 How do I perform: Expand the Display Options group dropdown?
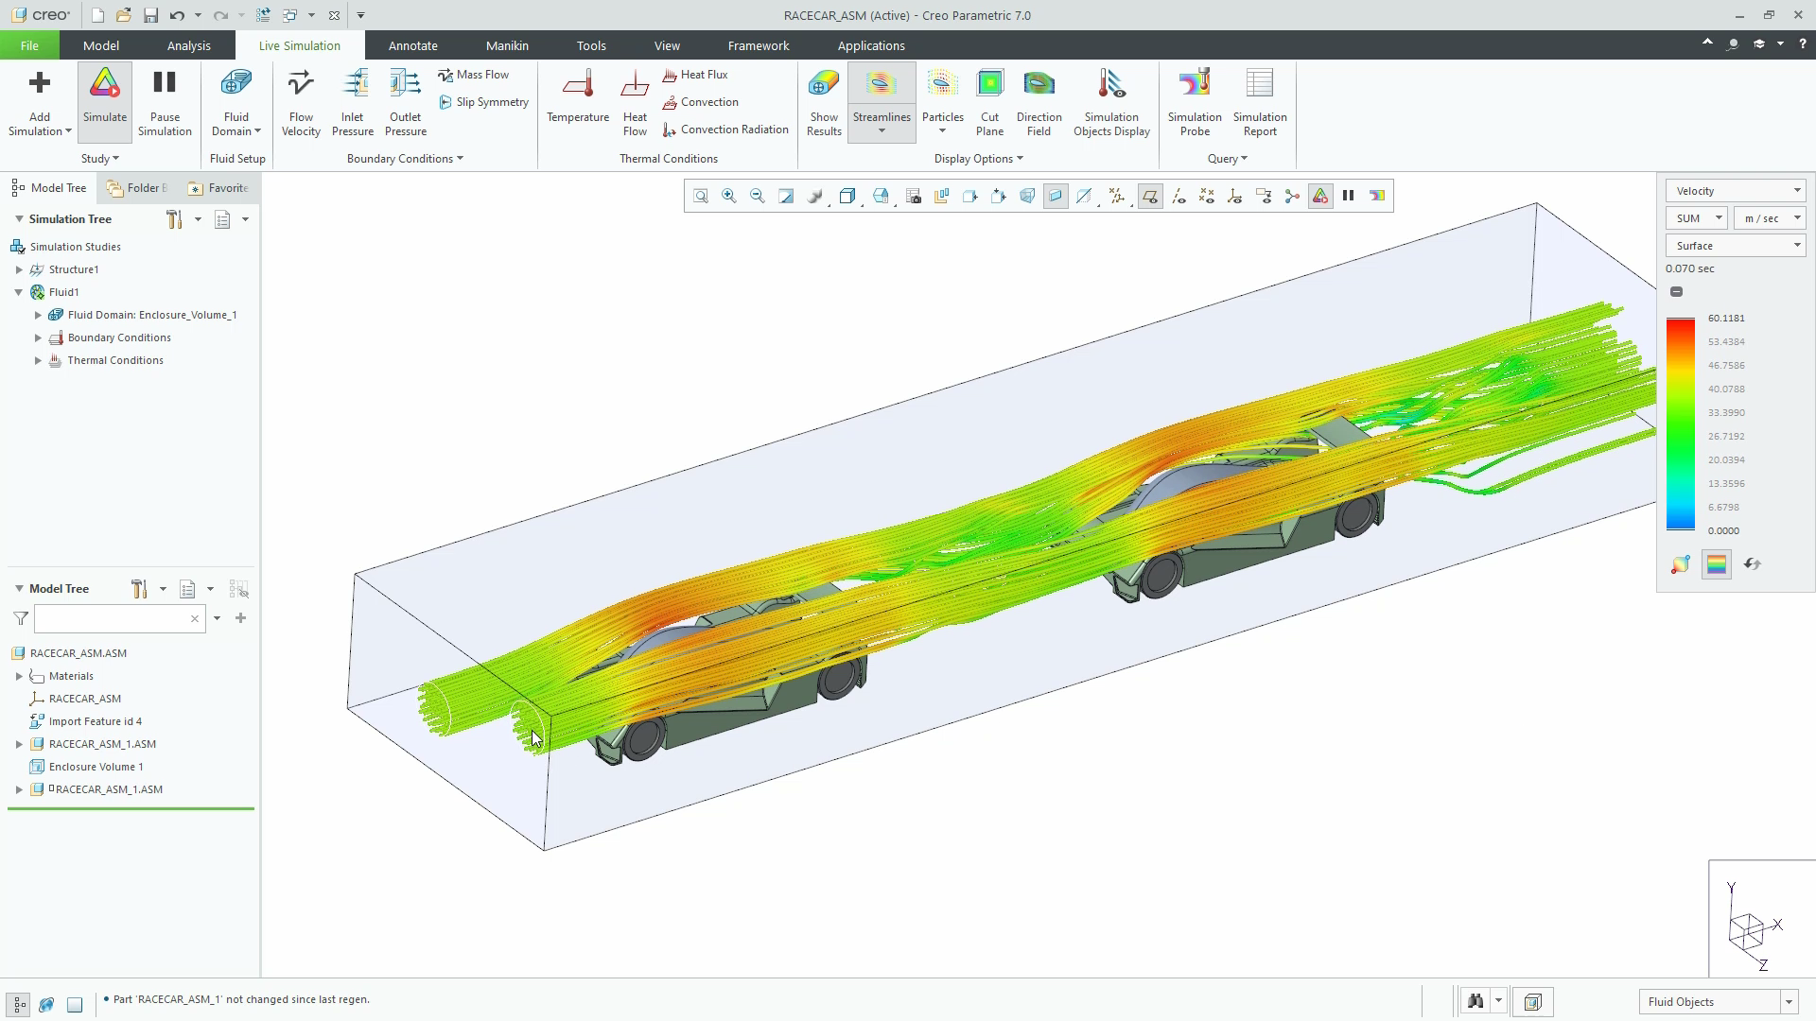(x=979, y=159)
